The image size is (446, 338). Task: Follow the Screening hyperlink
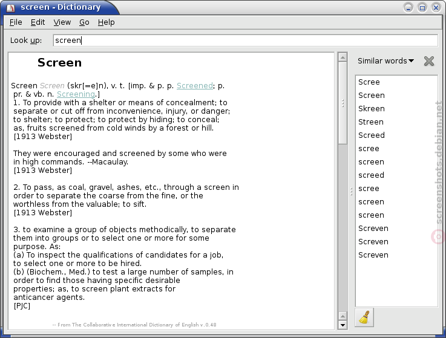point(76,94)
